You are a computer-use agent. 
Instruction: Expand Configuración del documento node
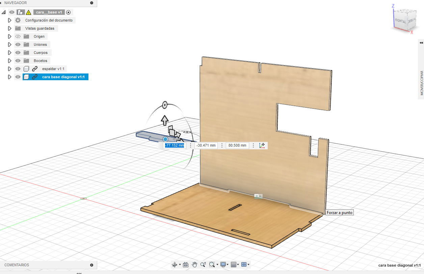coord(10,20)
